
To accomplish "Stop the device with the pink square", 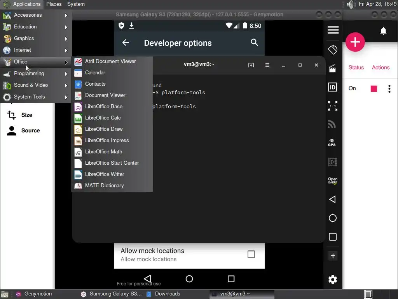I will tap(374, 88).
